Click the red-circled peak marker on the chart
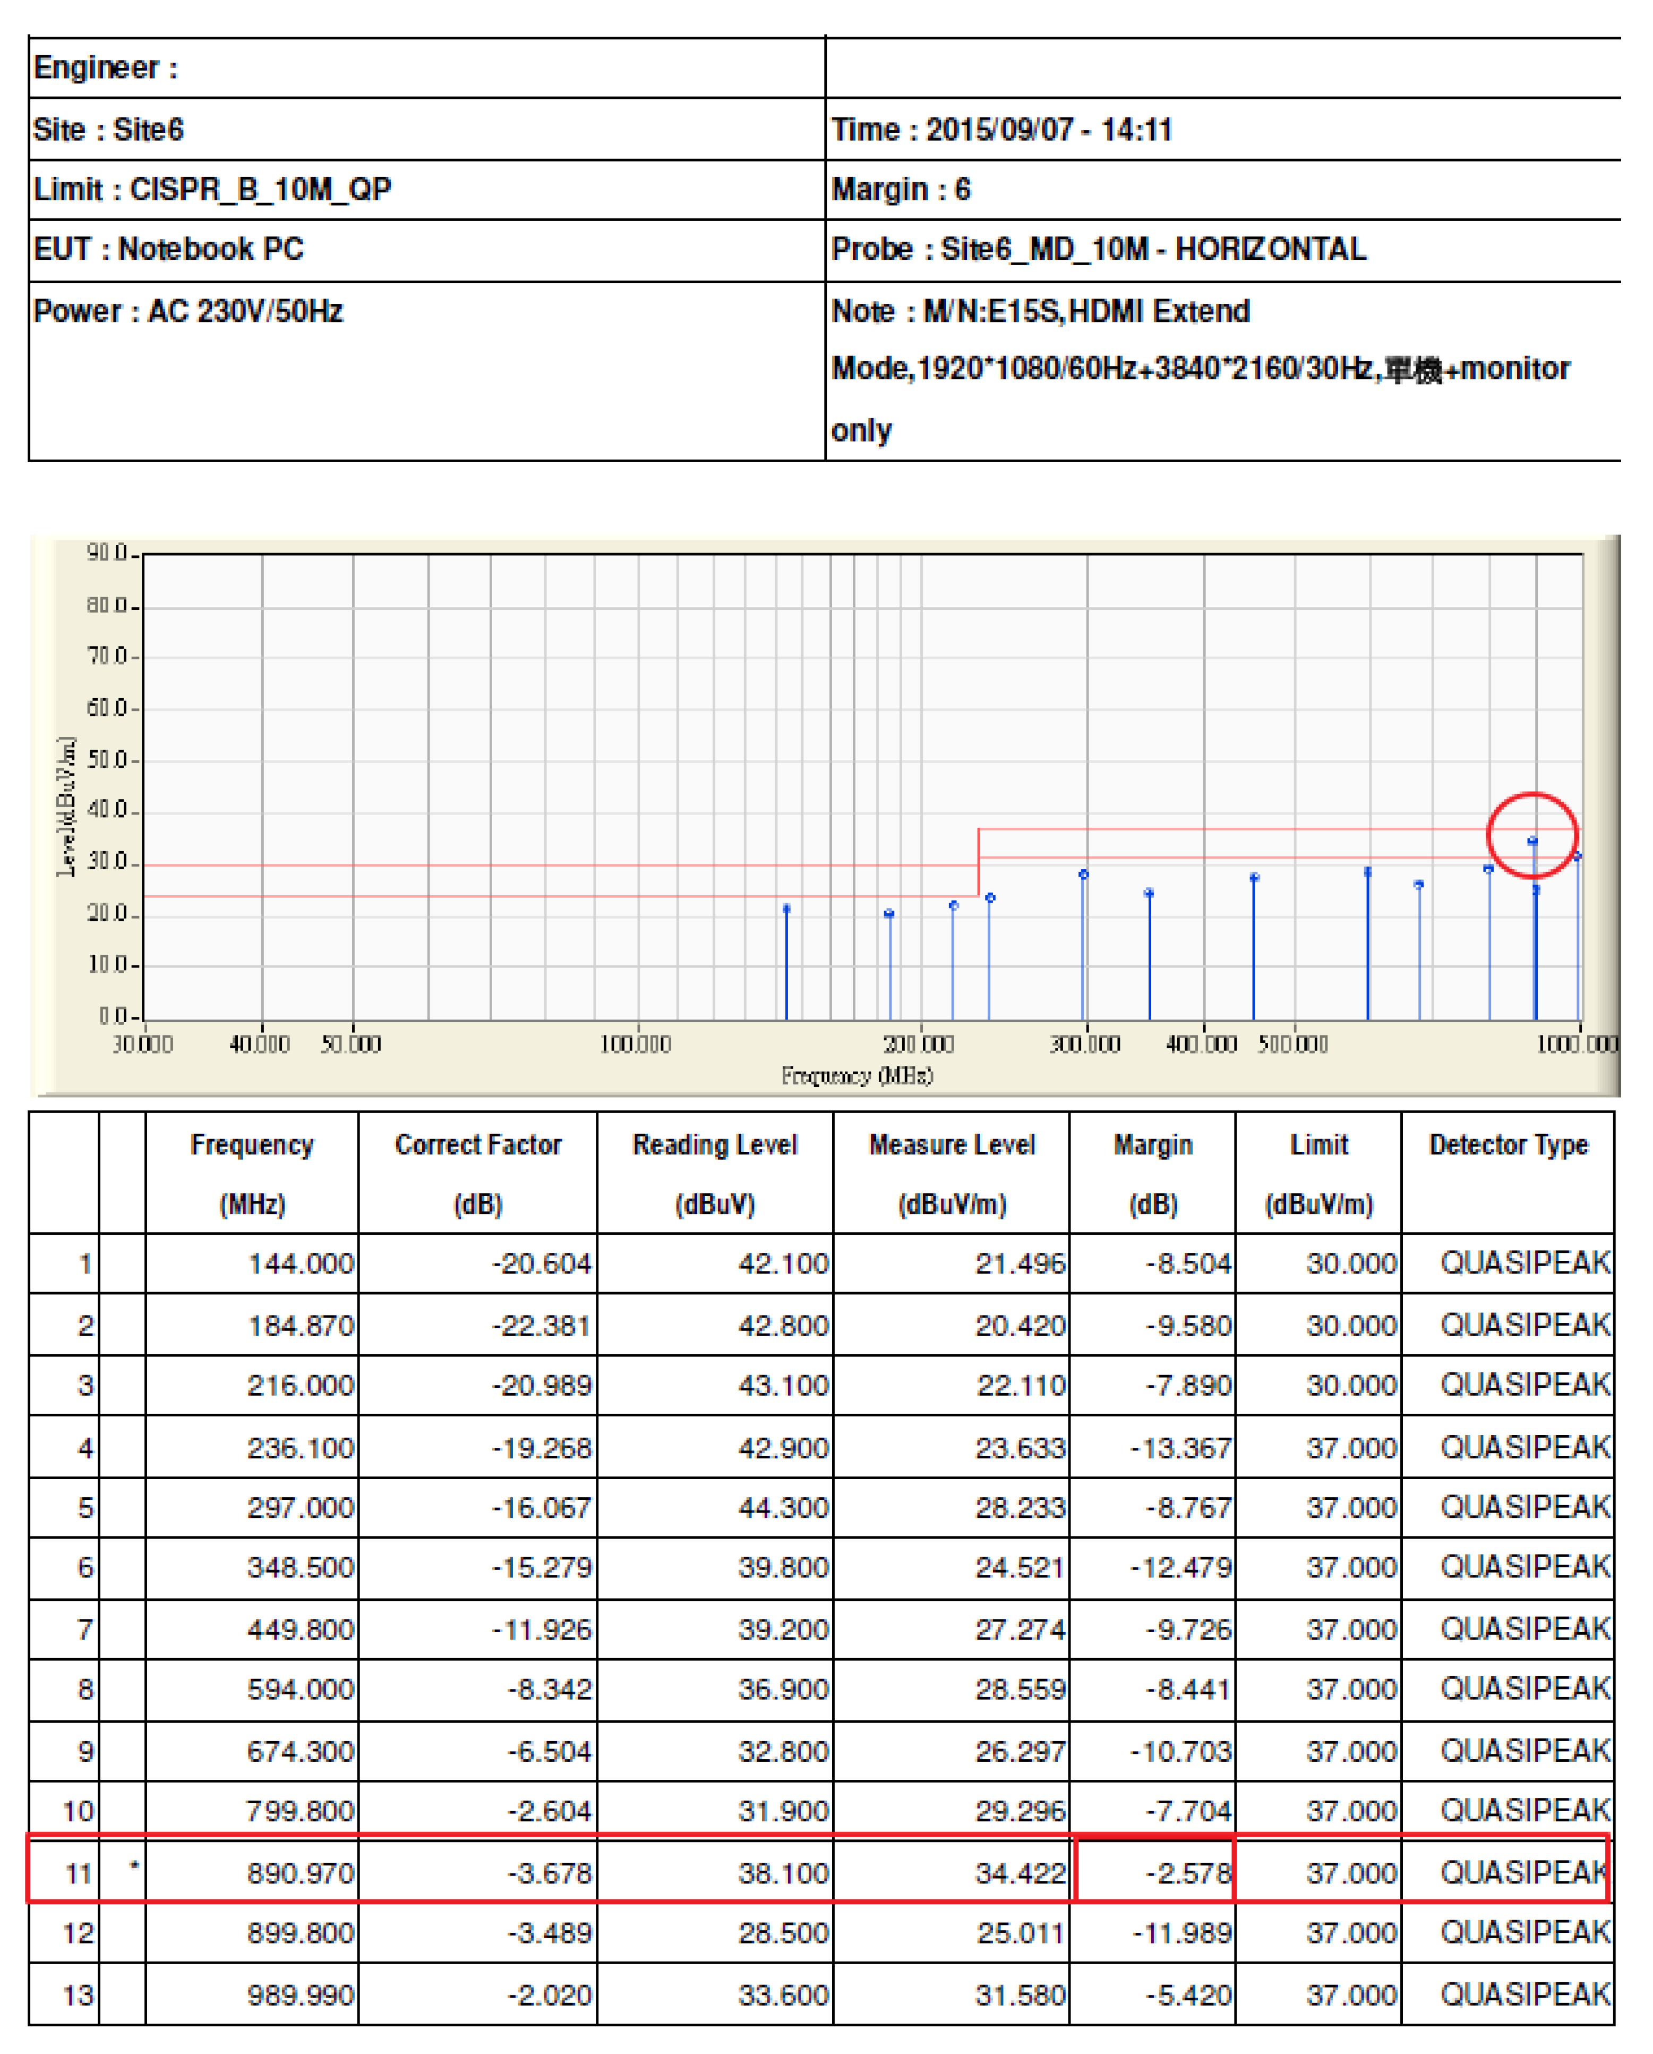The image size is (1653, 2054). 1532,841
